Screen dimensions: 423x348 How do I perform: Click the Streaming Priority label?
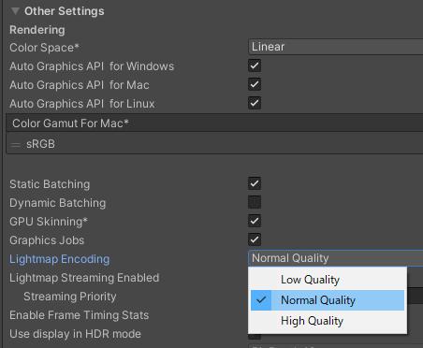70,297
